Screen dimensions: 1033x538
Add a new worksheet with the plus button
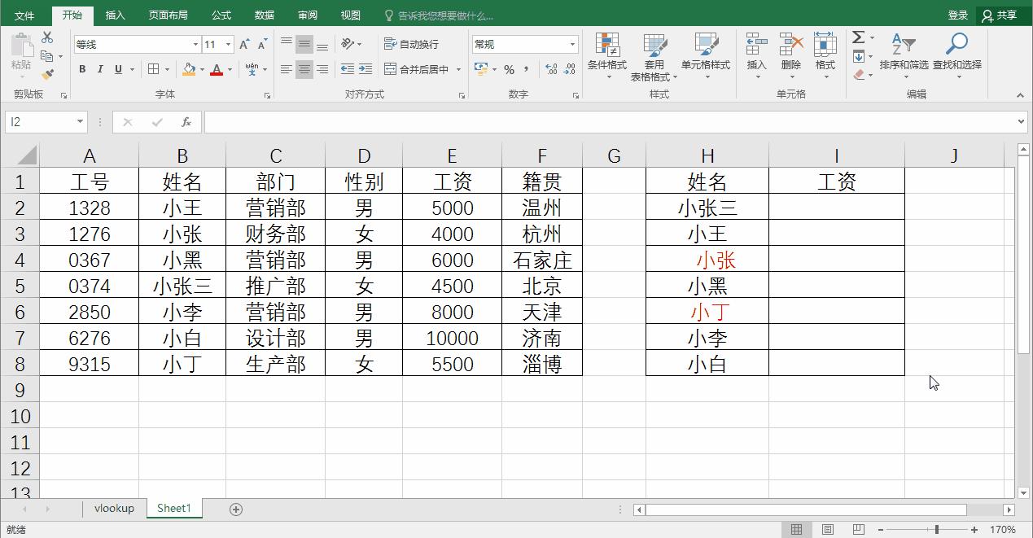pos(235,508)
